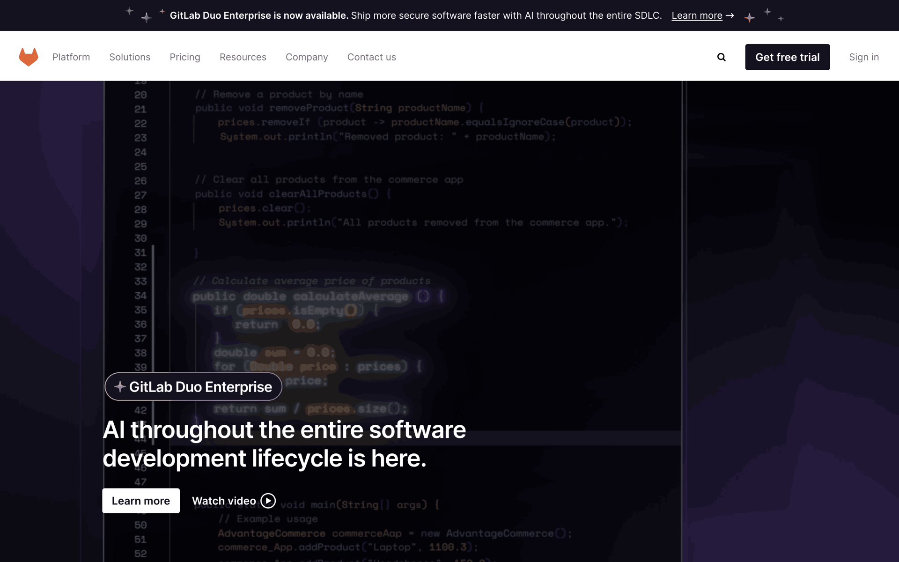Click the white Learn more hero button

point(141,501)
